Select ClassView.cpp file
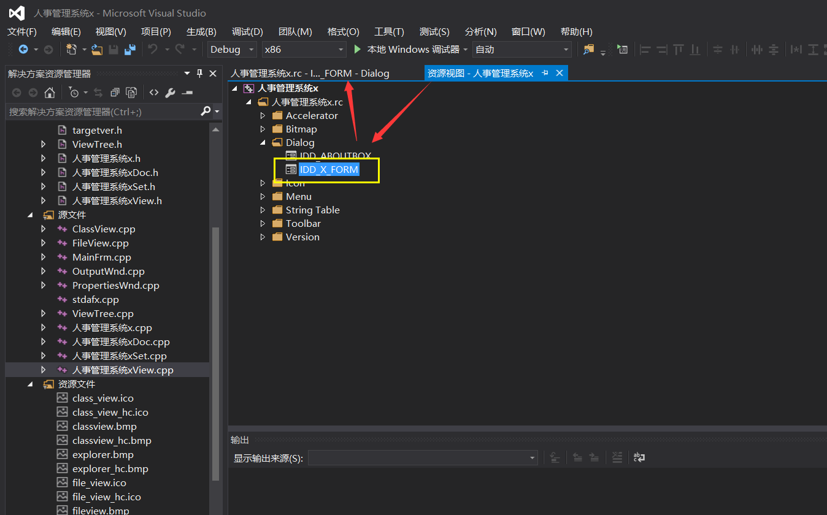827x515 pixels. tap(104, 229)
